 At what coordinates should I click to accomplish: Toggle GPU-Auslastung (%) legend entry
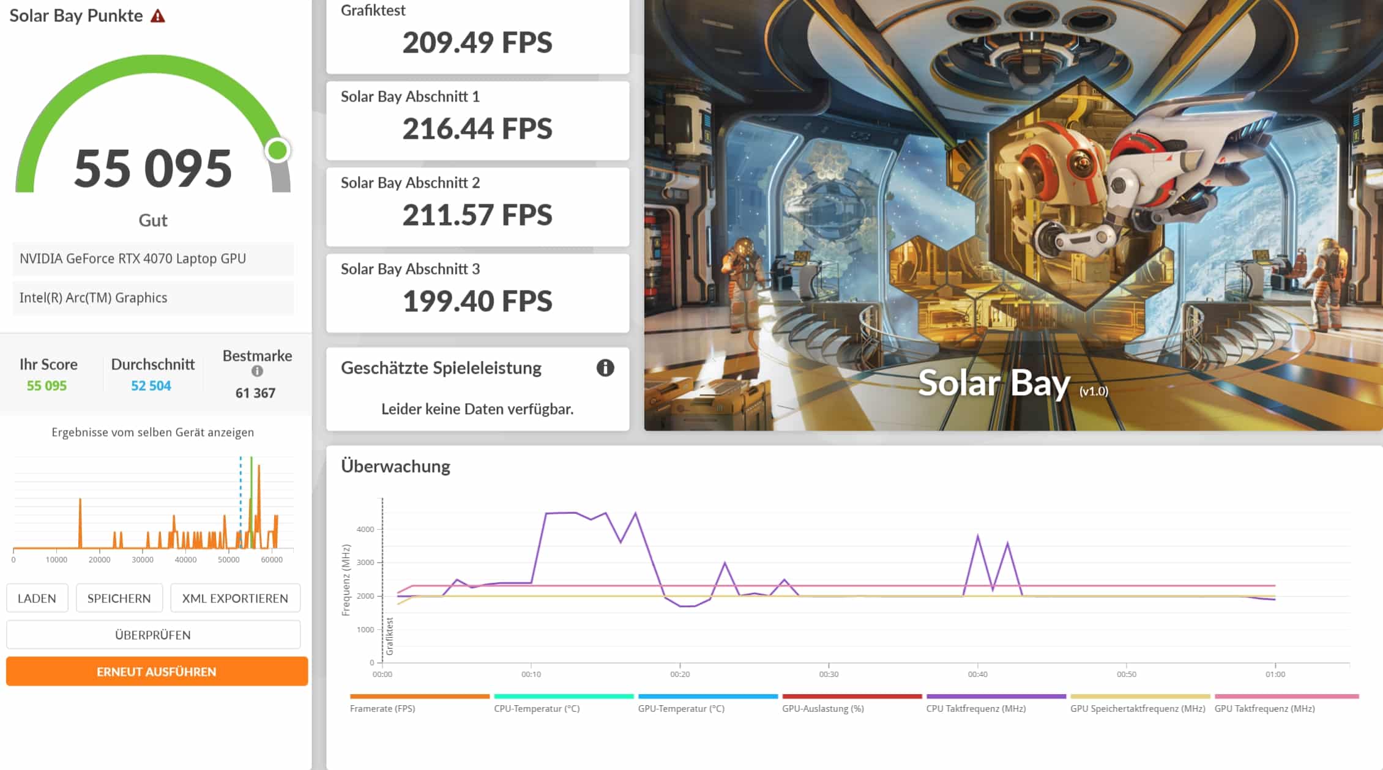pos(823,708)
